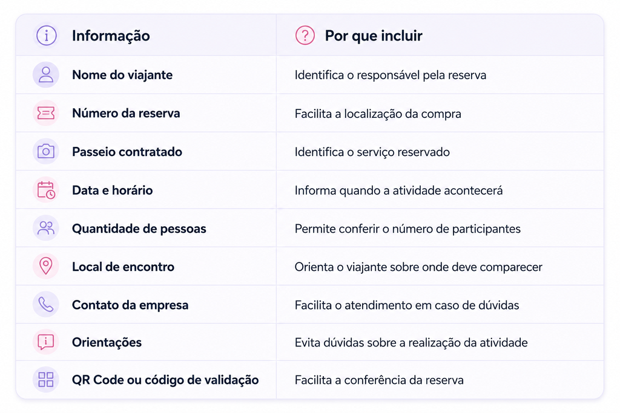Screen dimensions: 620x413
Task: Click the map pin icon for Local de encontro
Action: click(46, 266)
